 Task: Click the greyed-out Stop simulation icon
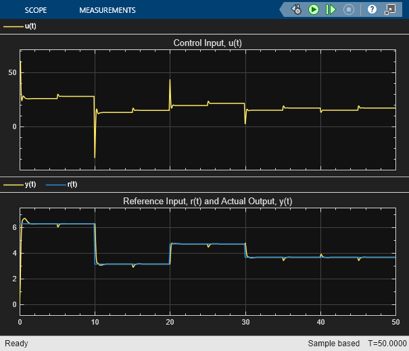pos(349,9)
